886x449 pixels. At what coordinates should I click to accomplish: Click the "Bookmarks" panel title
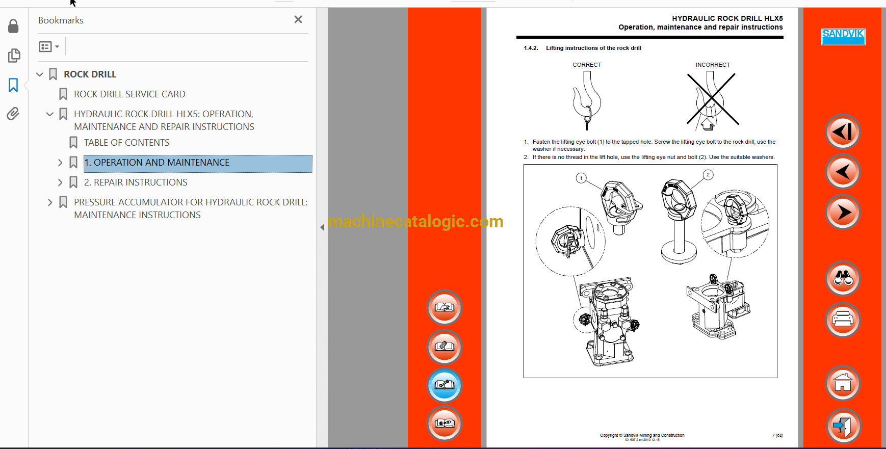point(61,20)
